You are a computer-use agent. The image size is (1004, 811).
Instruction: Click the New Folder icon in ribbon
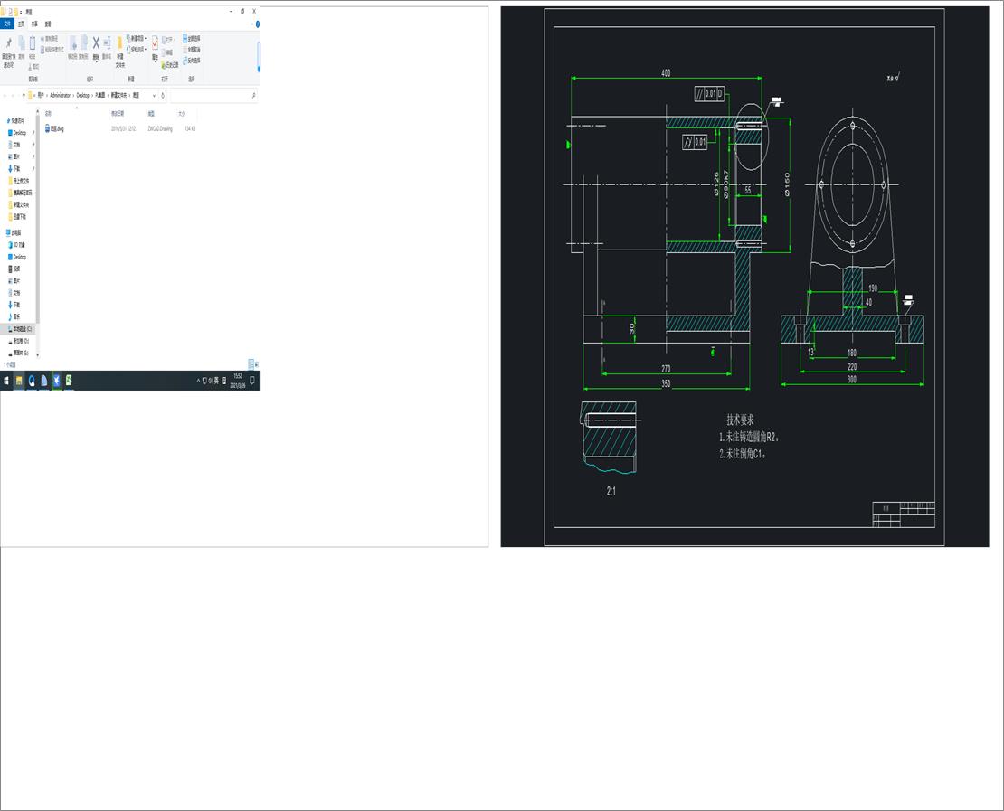point(119,45)
